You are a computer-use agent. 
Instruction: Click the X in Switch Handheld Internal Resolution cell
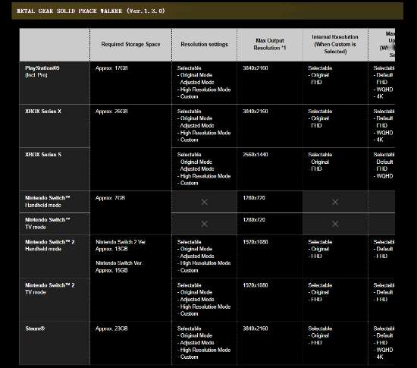click(335, 203)
